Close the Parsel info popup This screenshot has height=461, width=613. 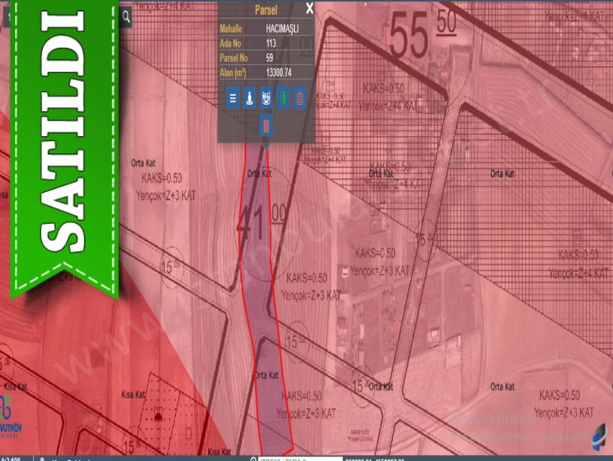(x=309, y=9)
